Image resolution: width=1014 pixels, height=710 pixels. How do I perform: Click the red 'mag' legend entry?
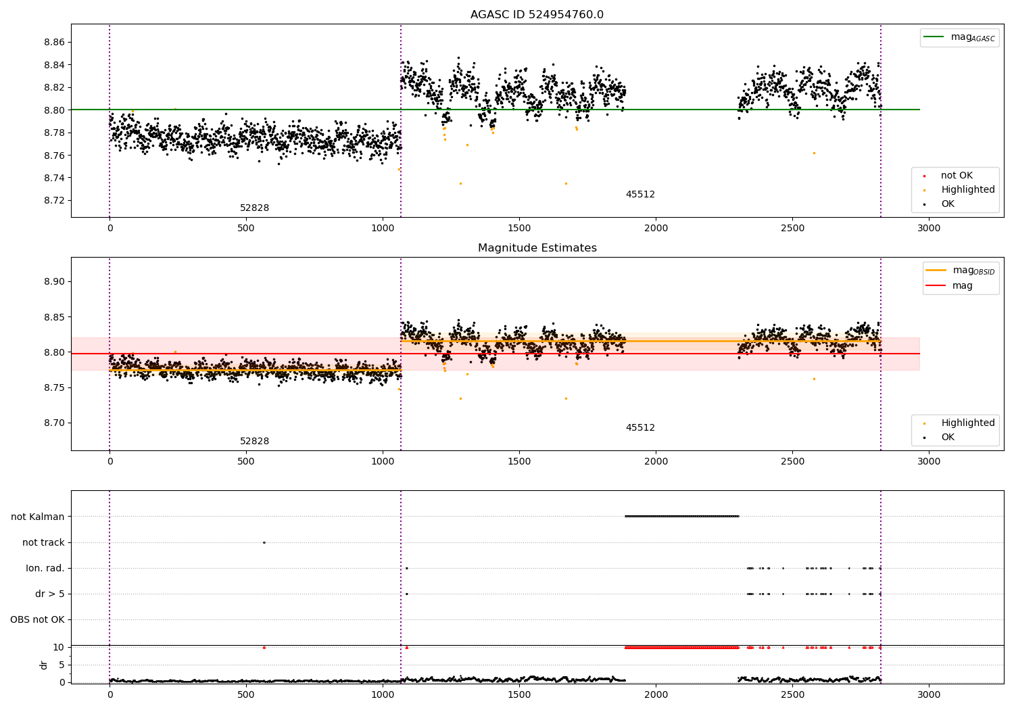click(949, 286)
